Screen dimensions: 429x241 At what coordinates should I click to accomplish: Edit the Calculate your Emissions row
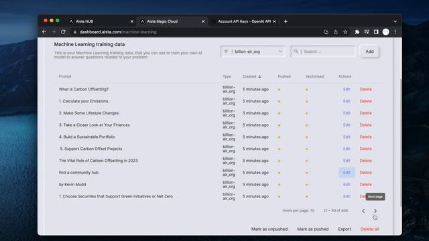347,101
